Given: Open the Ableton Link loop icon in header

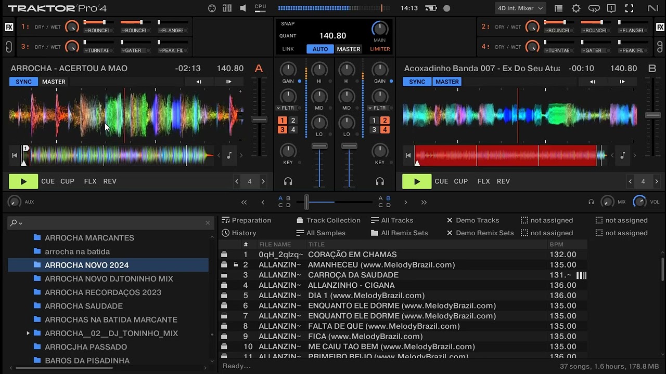Looking at the screenshot, I should pyautogui.click(x=594, y=8).
